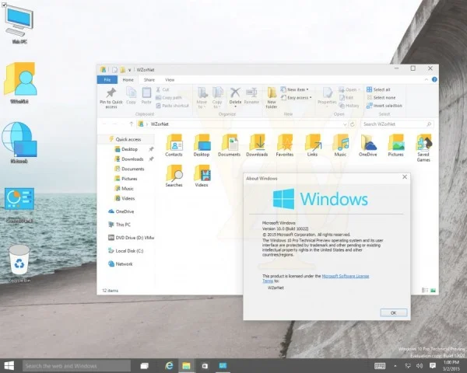Open the New item dropdown
The image size is (467, 373).
(295, 89)
